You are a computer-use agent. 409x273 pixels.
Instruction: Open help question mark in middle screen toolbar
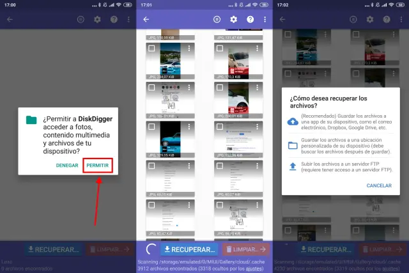(250, 19)
